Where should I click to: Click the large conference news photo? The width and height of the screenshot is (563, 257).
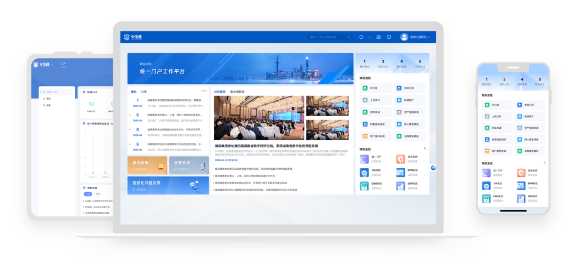[258, 118]
